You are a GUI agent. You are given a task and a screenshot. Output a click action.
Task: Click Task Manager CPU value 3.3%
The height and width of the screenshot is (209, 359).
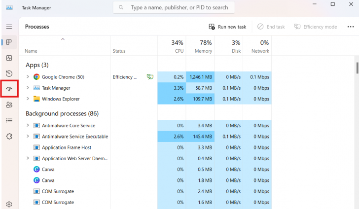[x=179, y=88]
